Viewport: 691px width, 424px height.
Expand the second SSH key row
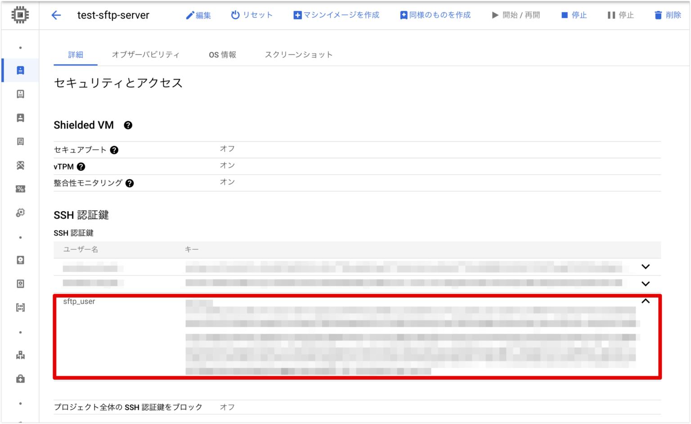[646, 284]
